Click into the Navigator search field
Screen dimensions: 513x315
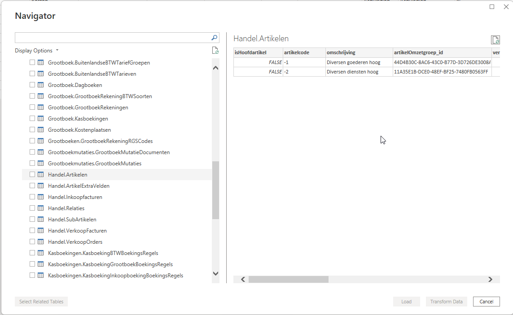tap(112, 38)
